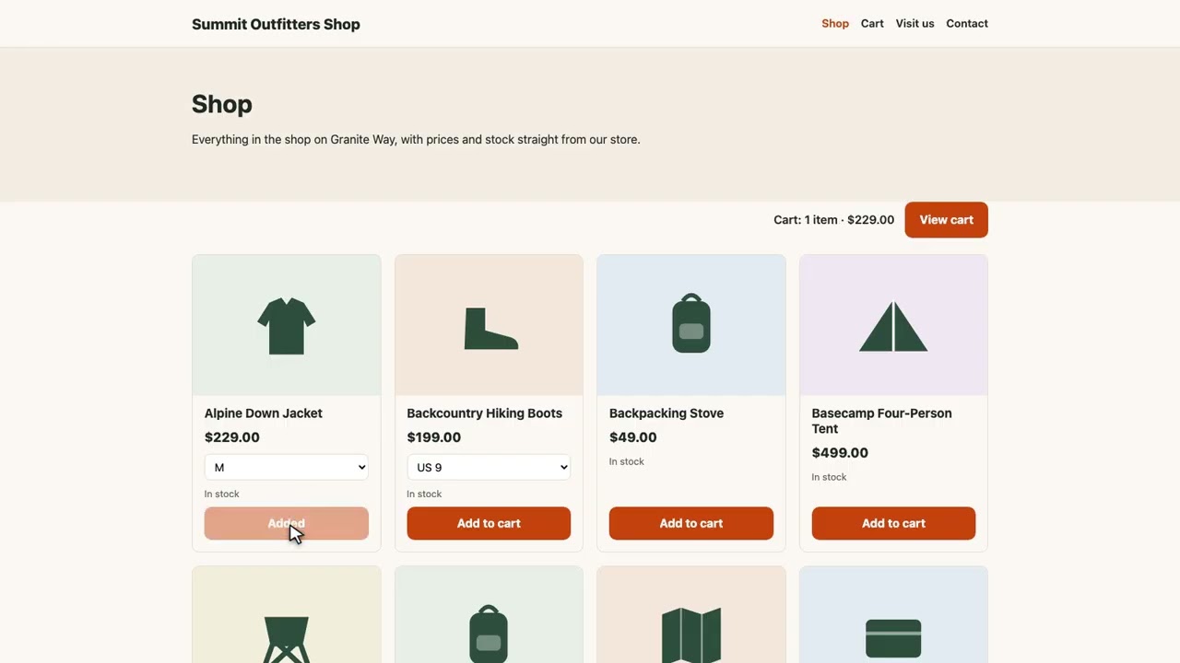Add Backcountry Hiking Boots to cart
The width and height of the screenshot is (1180, 663).
pos(489,523)
